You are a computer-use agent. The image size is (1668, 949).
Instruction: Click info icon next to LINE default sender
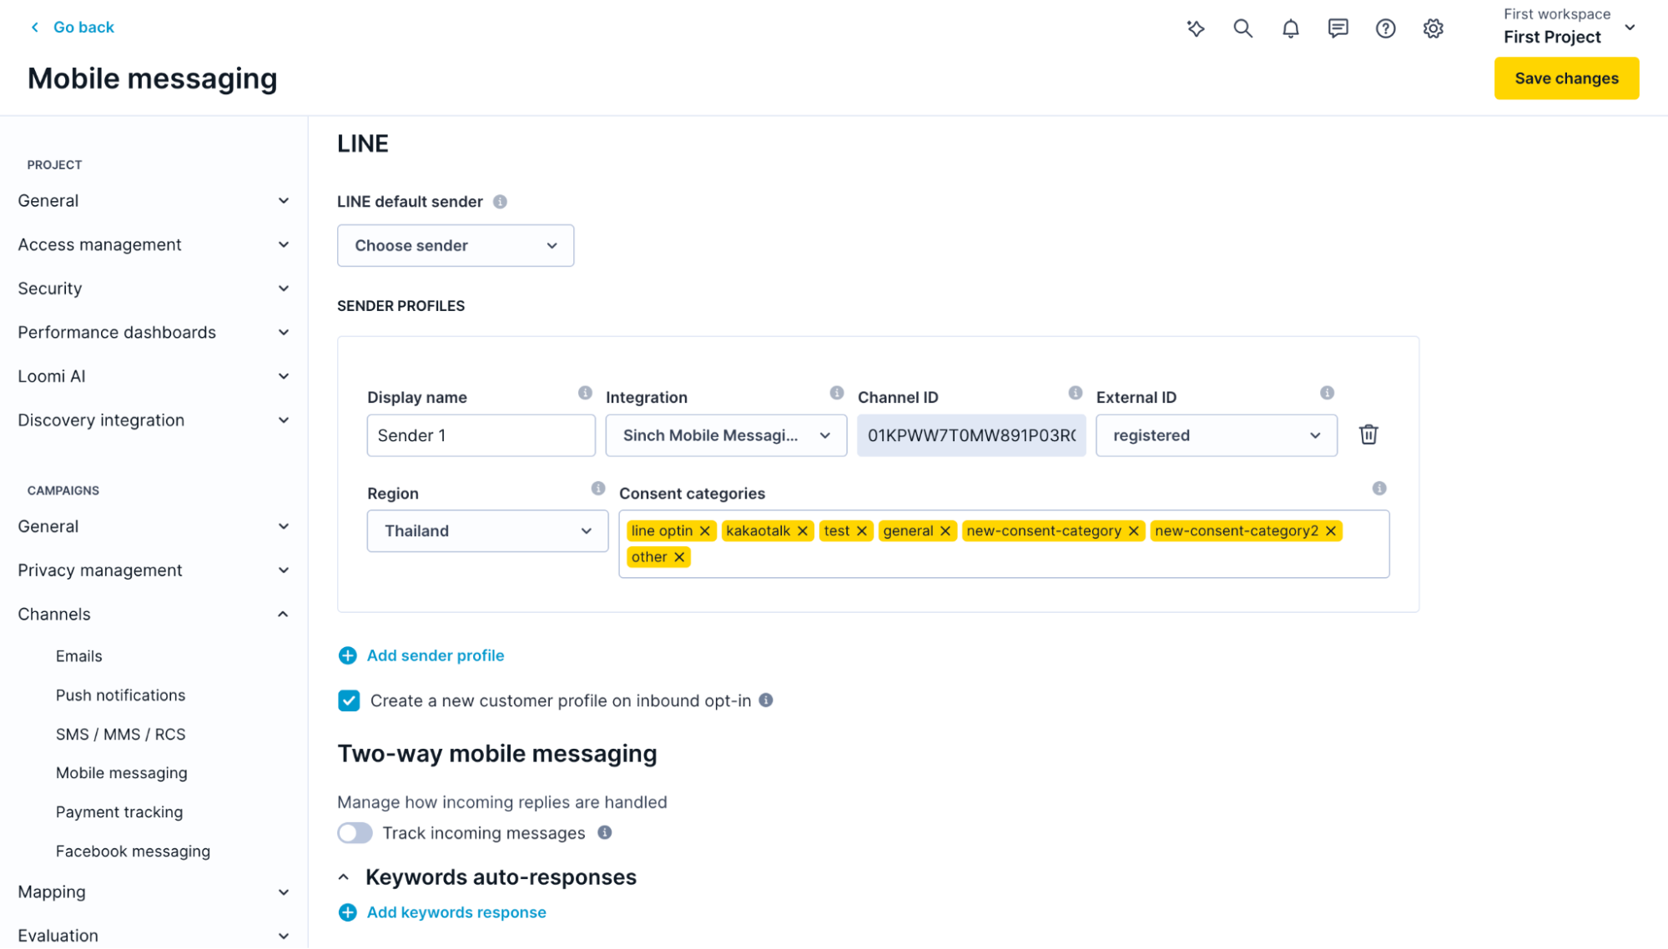(500, 202)
